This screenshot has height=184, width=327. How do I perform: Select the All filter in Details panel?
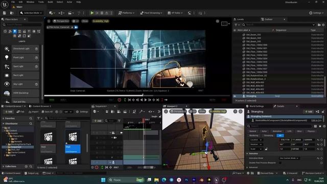coord(280,135)
